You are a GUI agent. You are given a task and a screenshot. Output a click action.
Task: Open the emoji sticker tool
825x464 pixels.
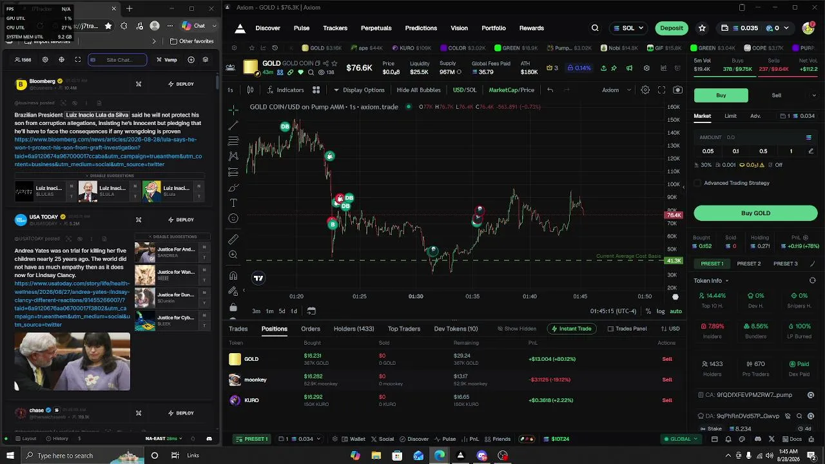tap(233, 218)
